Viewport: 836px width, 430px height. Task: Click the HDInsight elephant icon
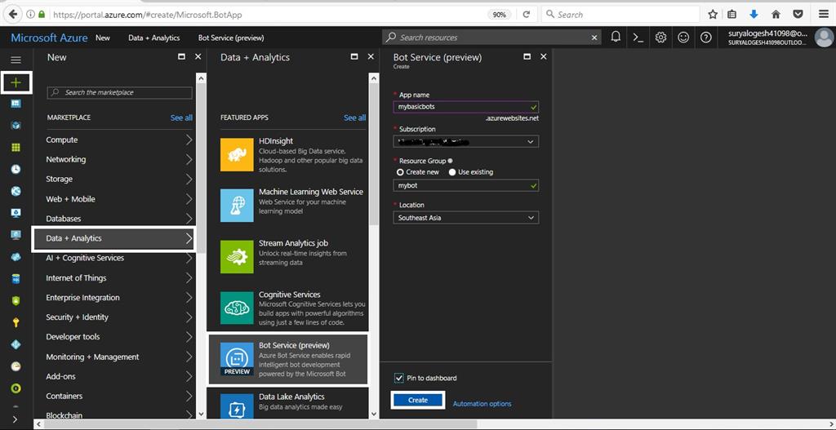(237, 154)
